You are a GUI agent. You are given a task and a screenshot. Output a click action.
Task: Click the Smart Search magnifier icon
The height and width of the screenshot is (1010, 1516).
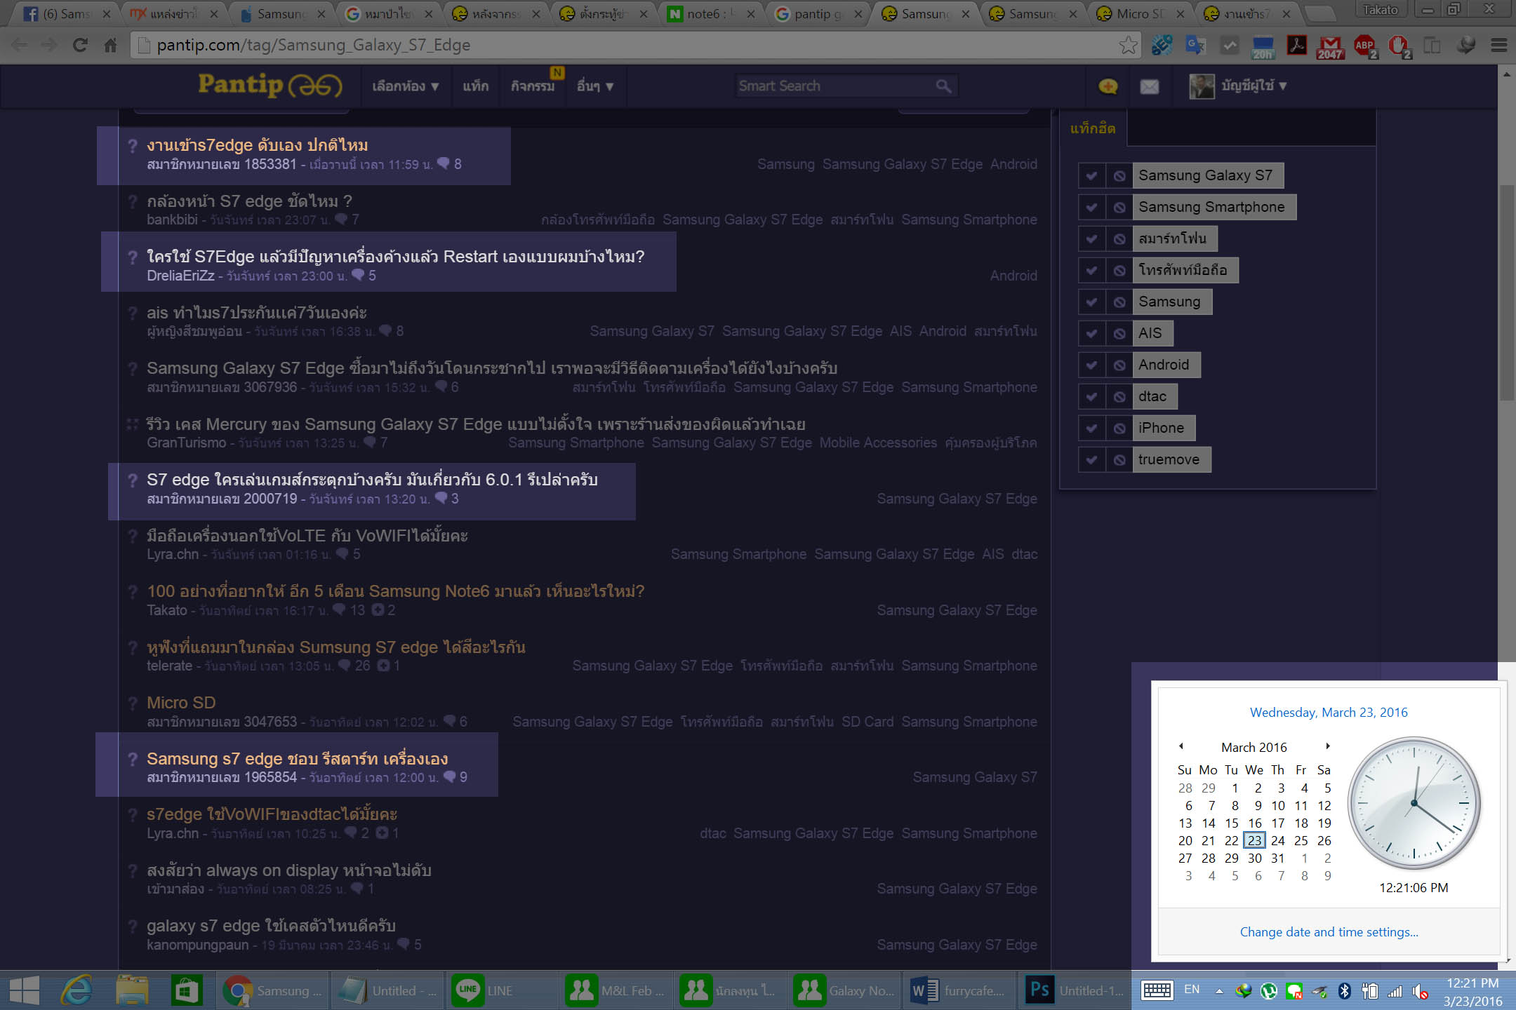tap(943, 86)
